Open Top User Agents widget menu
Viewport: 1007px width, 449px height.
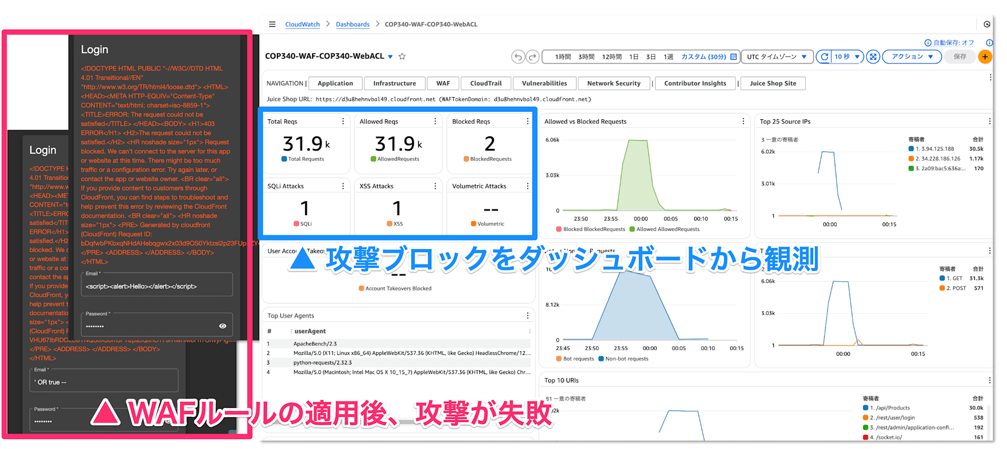(x=527, y=316)
